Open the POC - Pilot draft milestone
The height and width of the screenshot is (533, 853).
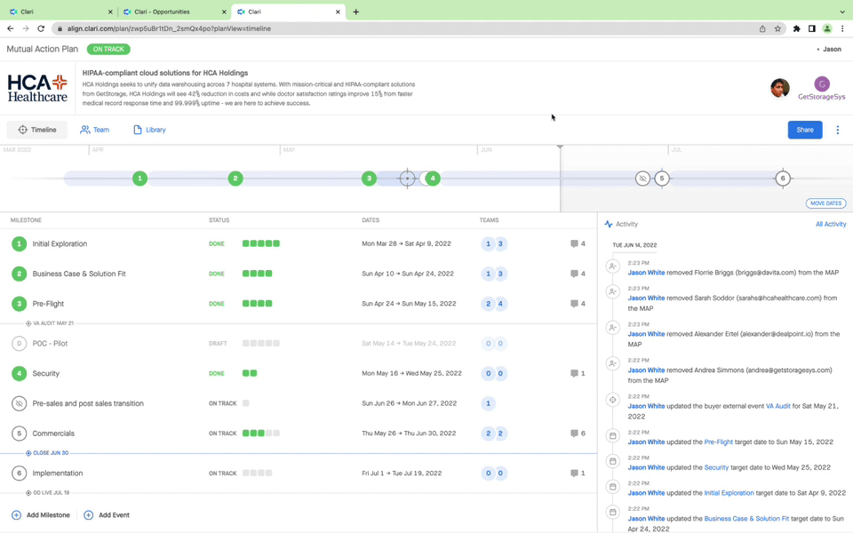pos(50,343)
